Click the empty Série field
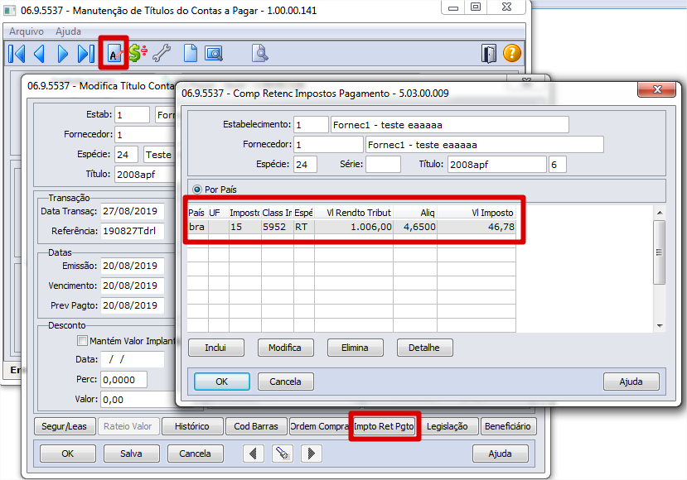 coord(384,165)
